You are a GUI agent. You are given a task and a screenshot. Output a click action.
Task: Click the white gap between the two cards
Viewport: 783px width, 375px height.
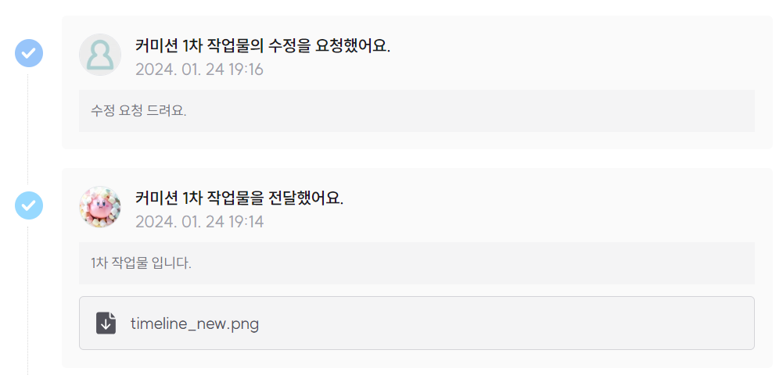click(415, 159)
